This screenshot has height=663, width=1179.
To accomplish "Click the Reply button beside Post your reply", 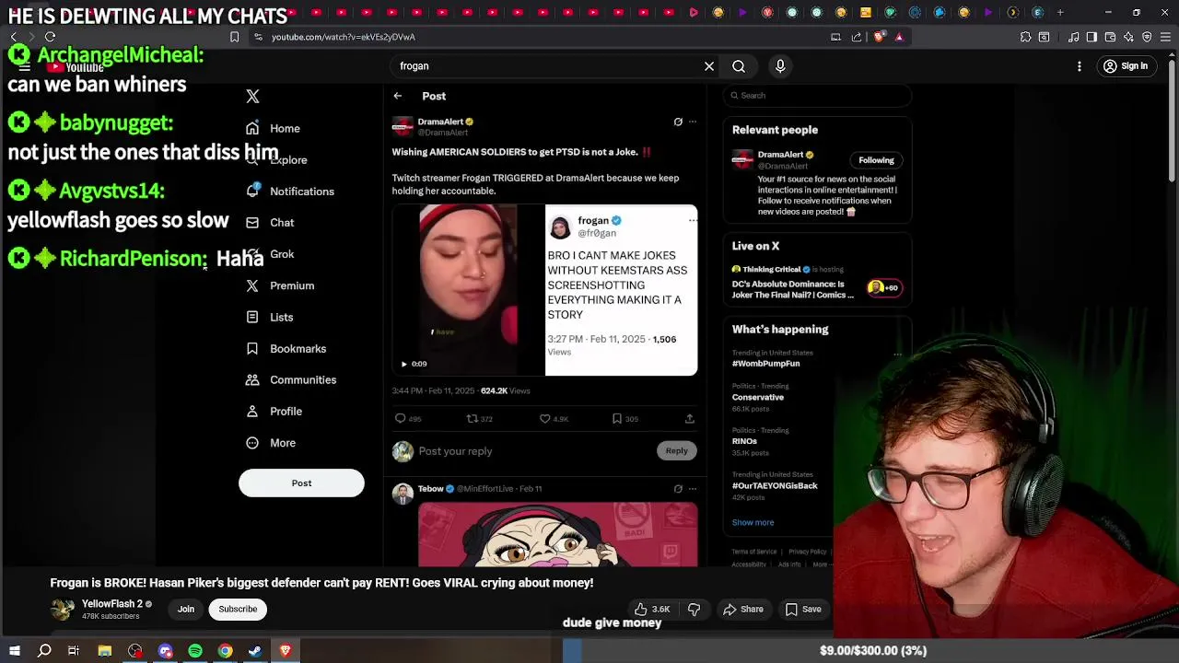I will [676, 451].
